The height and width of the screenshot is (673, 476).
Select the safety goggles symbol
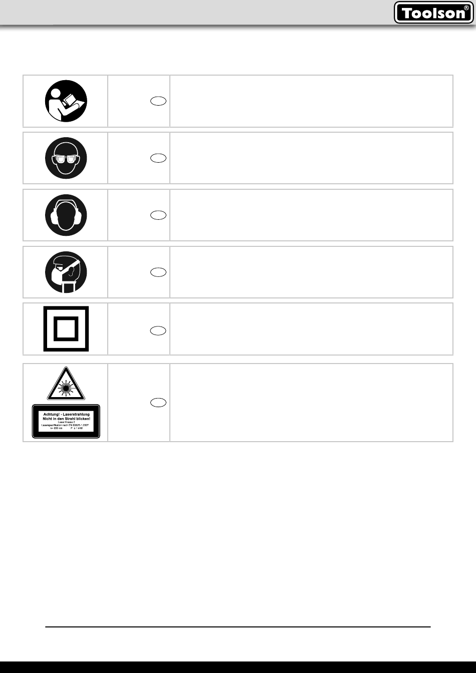click(66, 158)
